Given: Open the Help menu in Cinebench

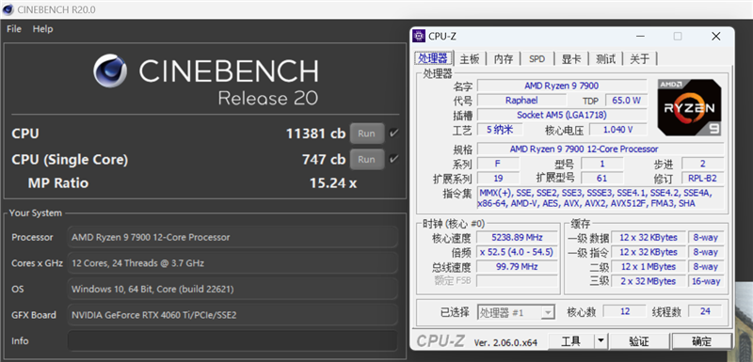Looking at the screenshot, I should click(42, 29).
